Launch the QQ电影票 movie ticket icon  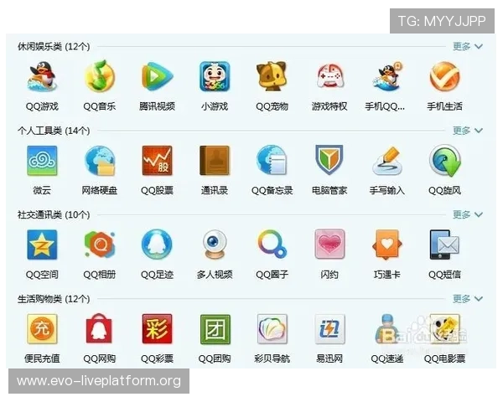444,329
